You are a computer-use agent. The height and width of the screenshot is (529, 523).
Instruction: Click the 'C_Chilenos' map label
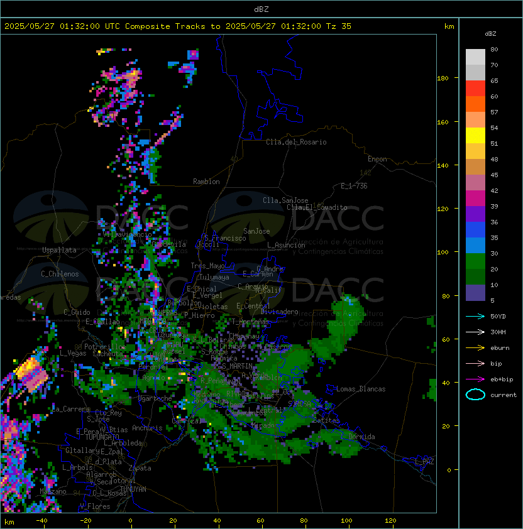(x=60, y=274)
